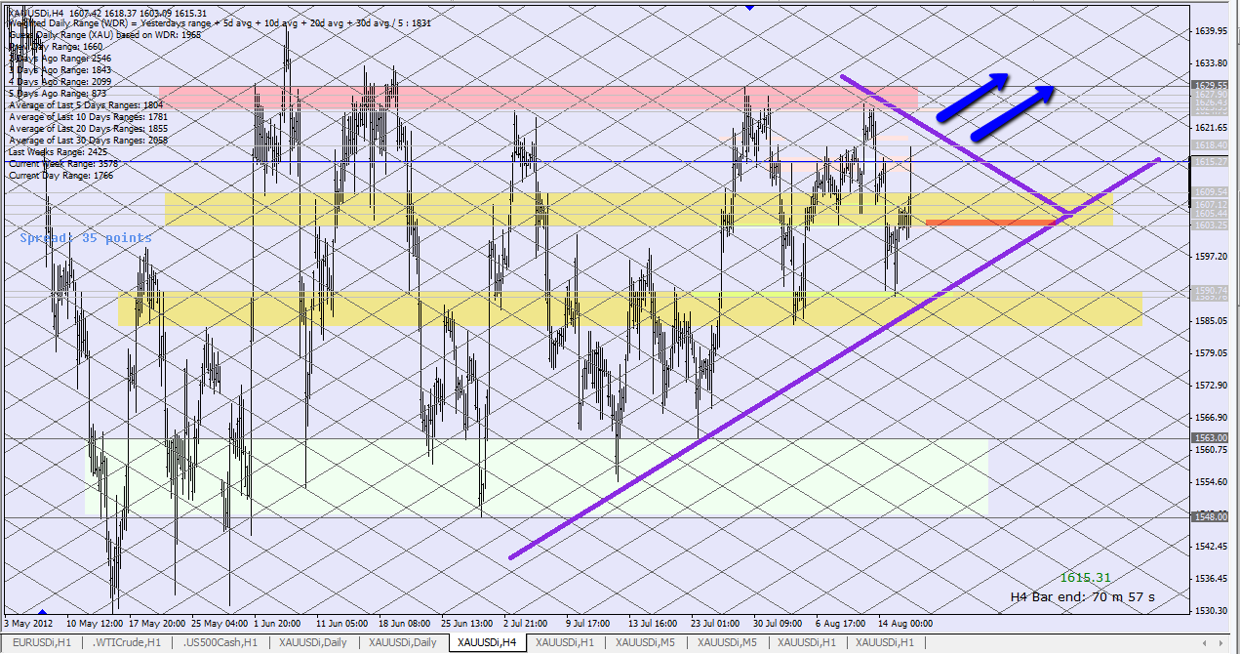1240x654 pixels.
Task: Click "Last Weeks Range: 2425" line
Action: tap(58, 152)
